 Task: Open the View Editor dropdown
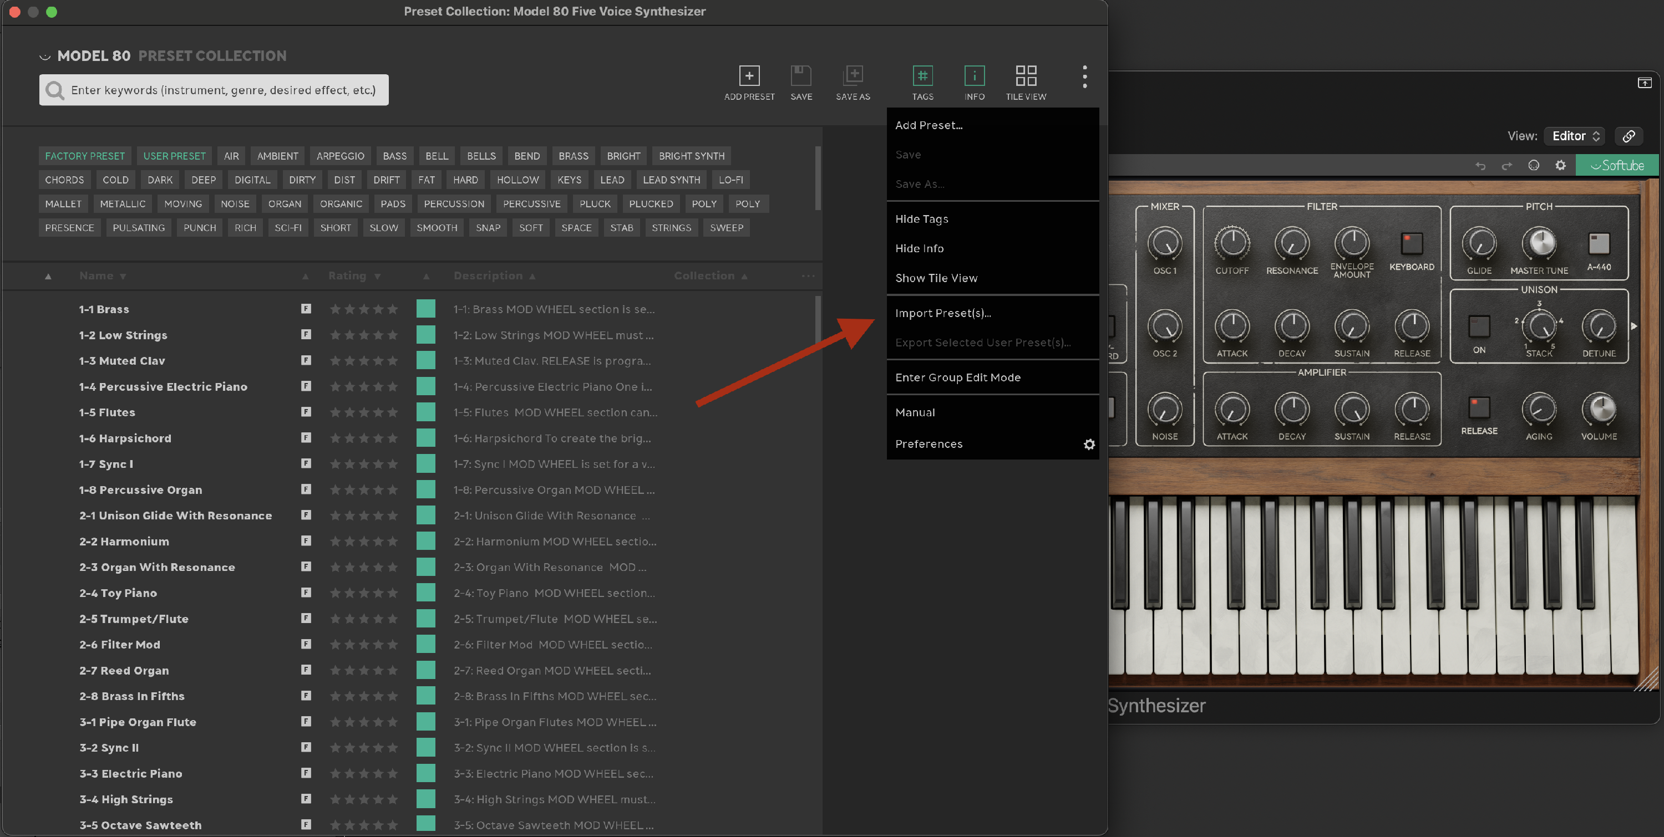pyautogui.click(x=1574, y=136)
